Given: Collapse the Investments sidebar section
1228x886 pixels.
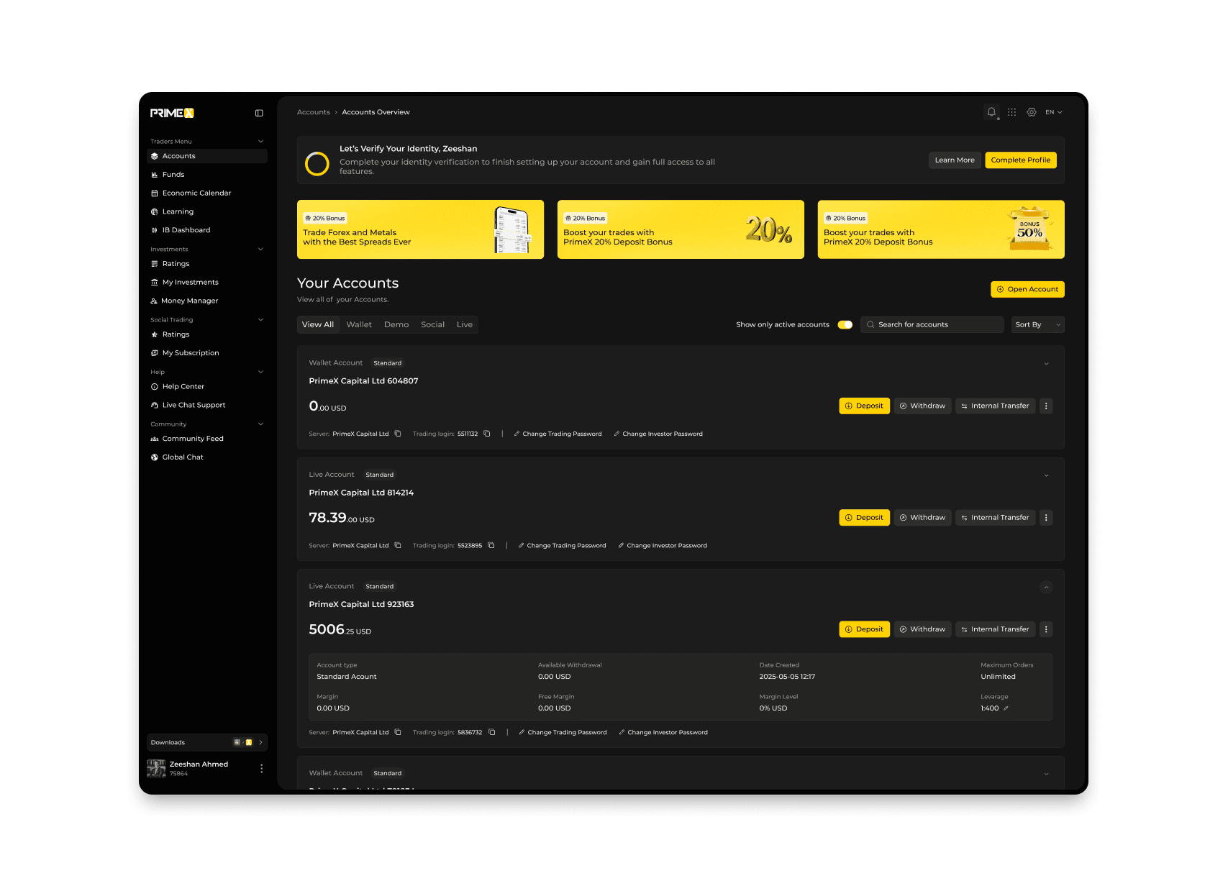Looking at the screenshot, I should click(260, 250).
